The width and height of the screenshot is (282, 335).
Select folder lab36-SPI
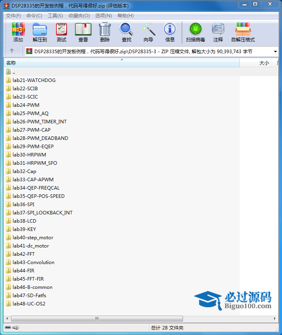point(20,205)
